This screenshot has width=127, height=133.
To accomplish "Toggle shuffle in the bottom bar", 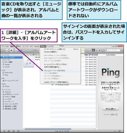I will point(9,131).
